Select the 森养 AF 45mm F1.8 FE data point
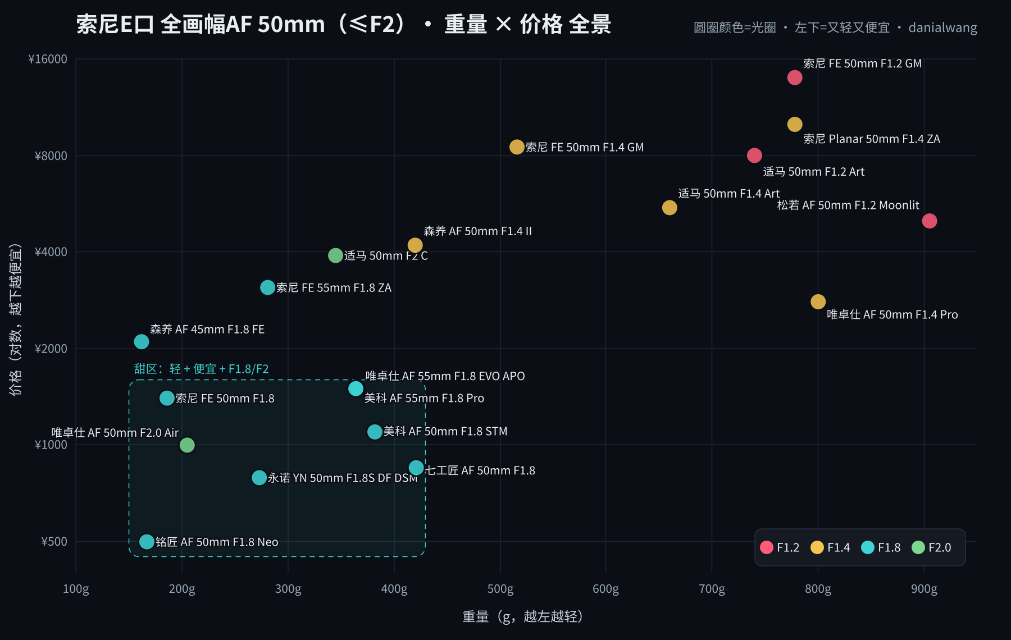This screenshot has height=640, width=1011. tap(142, 342)
